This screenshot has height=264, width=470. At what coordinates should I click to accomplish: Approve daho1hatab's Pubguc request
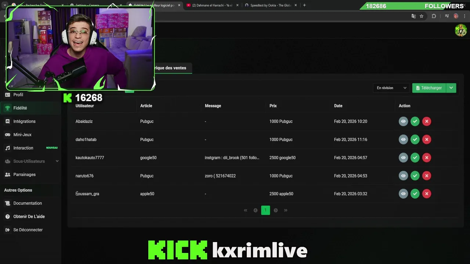415,139
